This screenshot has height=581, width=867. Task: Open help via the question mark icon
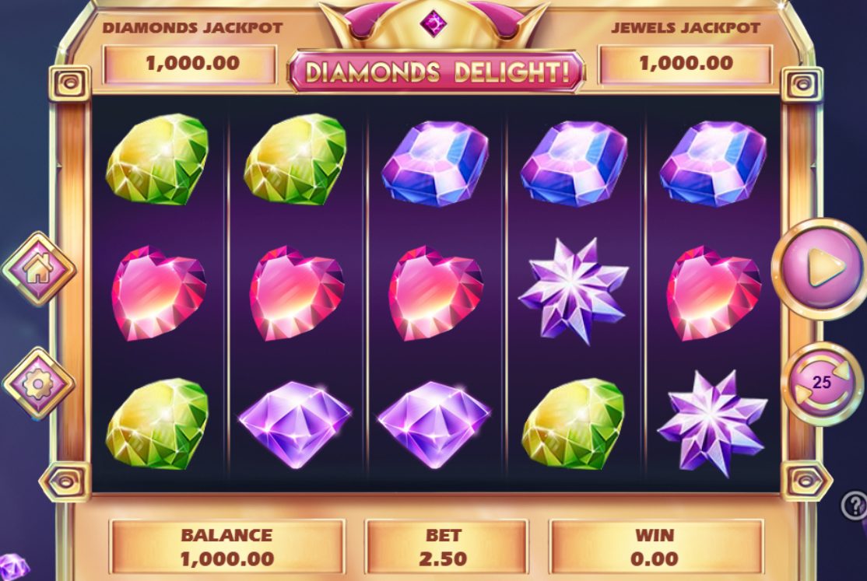(855, 504)
